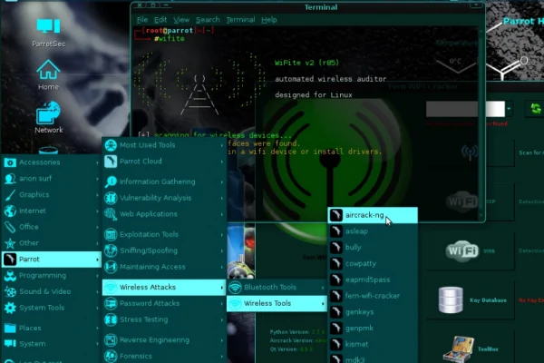
Task: Open the Search menu in Terminal
Action: point(208,19)
